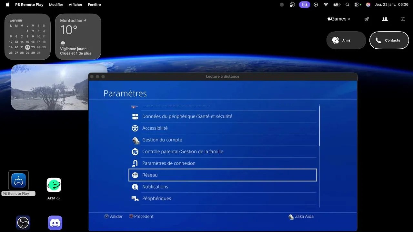
Task: Click the Accessibilité icon in Paramètres
Action: pos(135,128)
